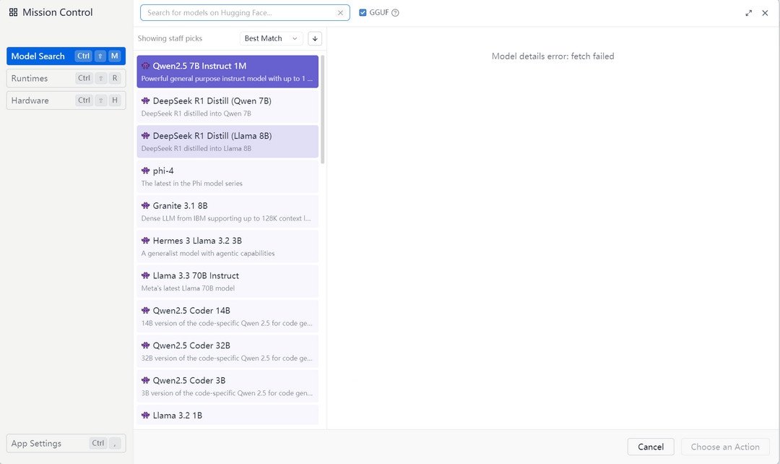Click 'A generalist model with agentic capabilities'
Viewport: 780px width, 464px height.
(208, 254)
